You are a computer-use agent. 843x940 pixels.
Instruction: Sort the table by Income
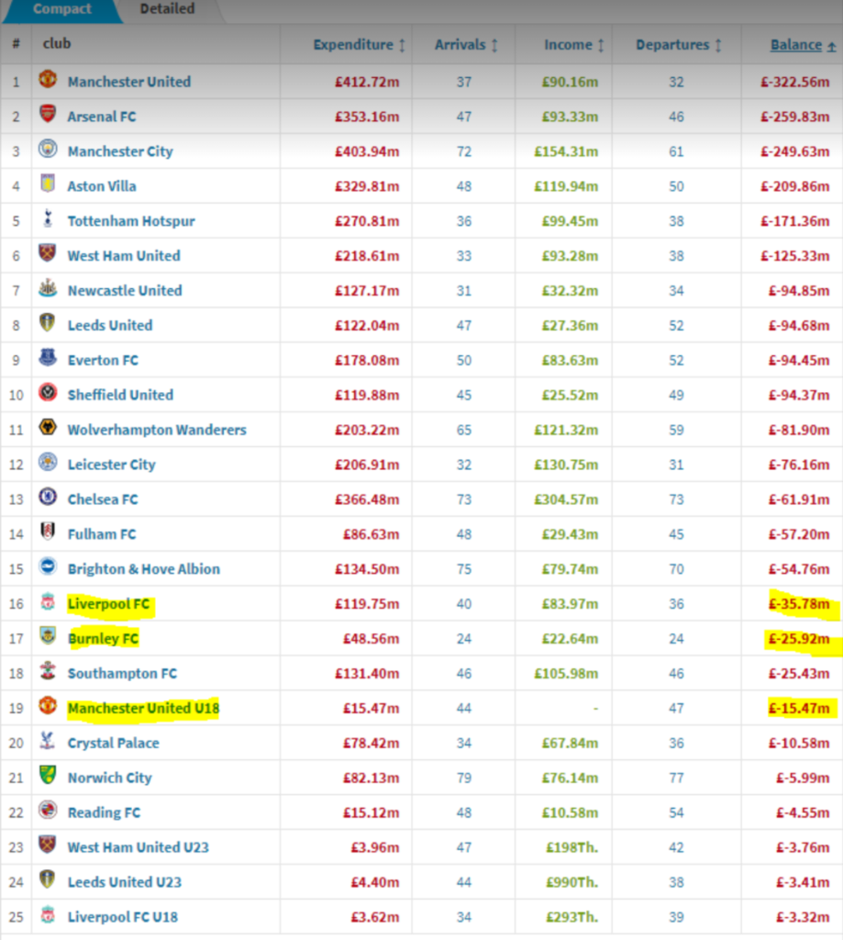574,44
